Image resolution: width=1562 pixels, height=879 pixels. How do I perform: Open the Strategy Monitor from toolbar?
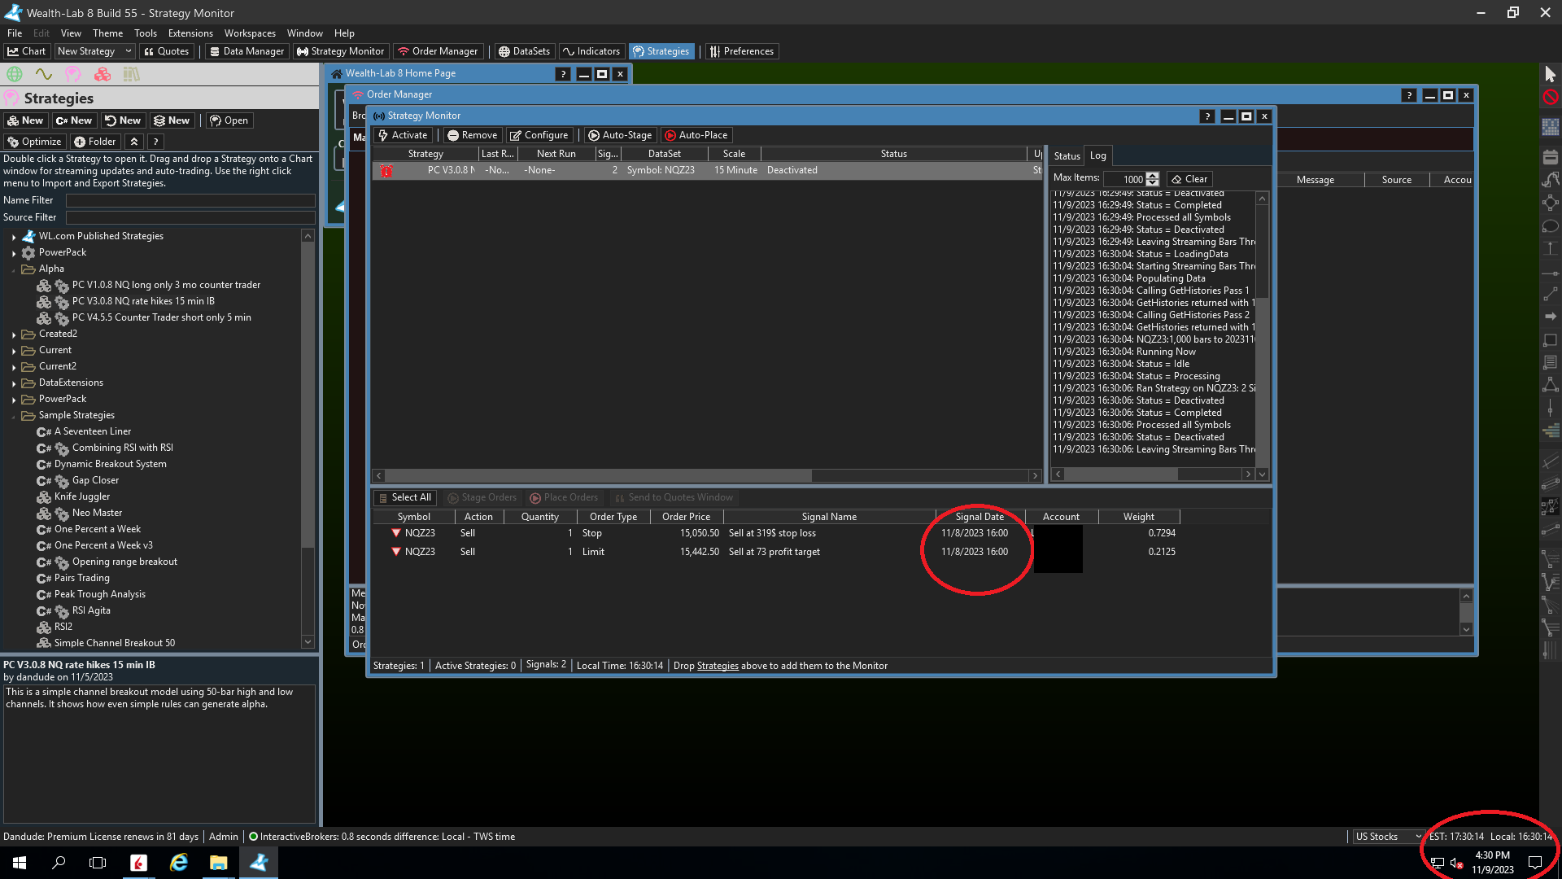coord(340,51)
